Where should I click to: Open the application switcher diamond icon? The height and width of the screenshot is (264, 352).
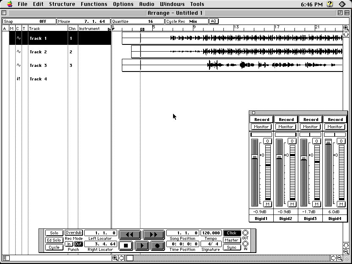pos(342,4)
